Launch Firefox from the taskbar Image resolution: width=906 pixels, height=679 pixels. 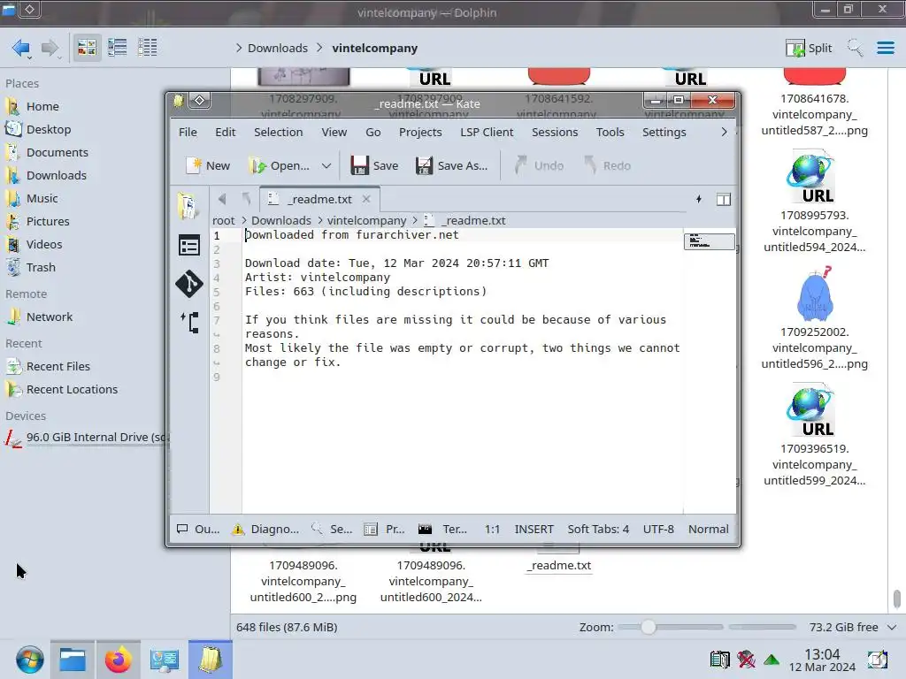tap(118, 660)
